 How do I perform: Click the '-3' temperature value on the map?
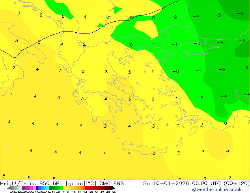pyautogui.click(x=197, y=43)
